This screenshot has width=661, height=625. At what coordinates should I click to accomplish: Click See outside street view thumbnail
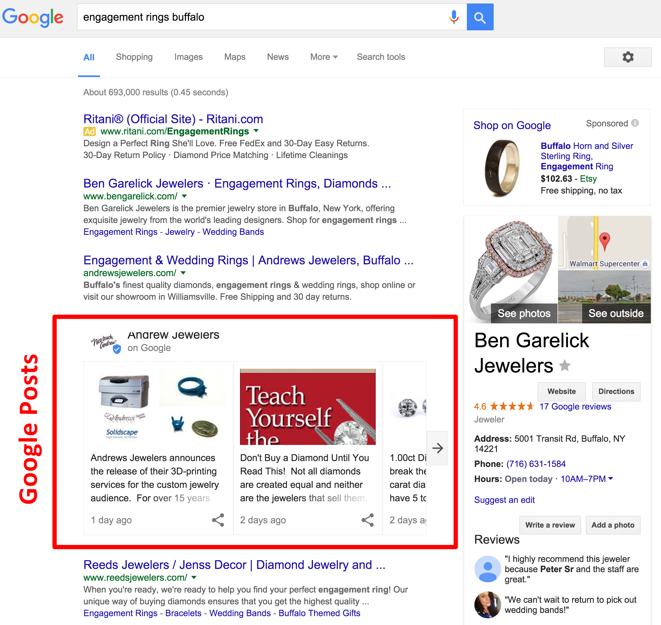pyautogui.click(x=604, y=297)
